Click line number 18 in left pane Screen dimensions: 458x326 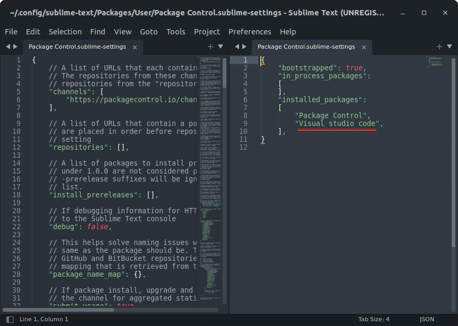coord(16,195)
